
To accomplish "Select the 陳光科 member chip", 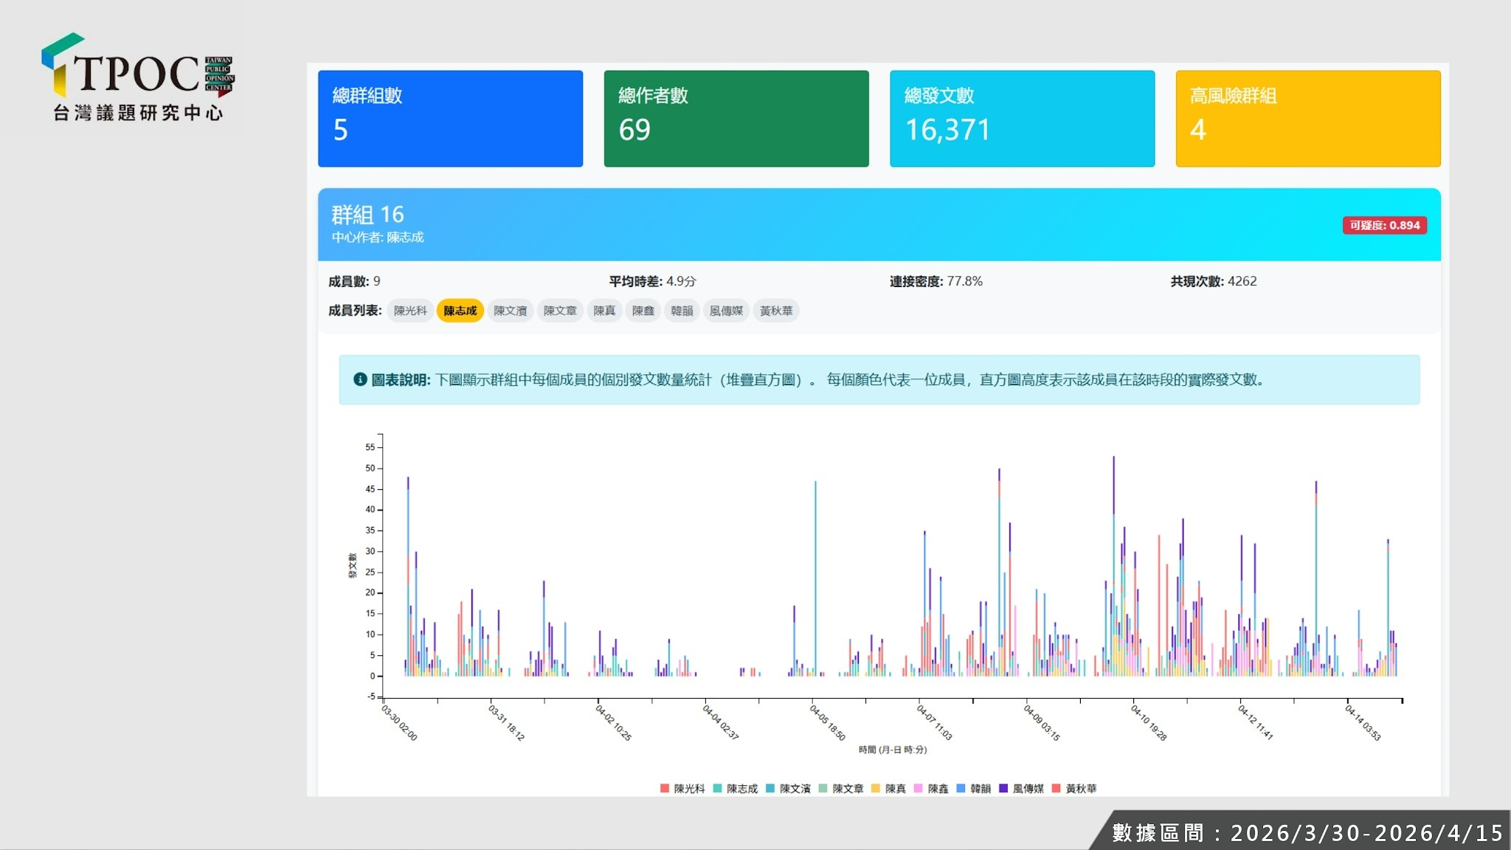I will coord(410,311).
